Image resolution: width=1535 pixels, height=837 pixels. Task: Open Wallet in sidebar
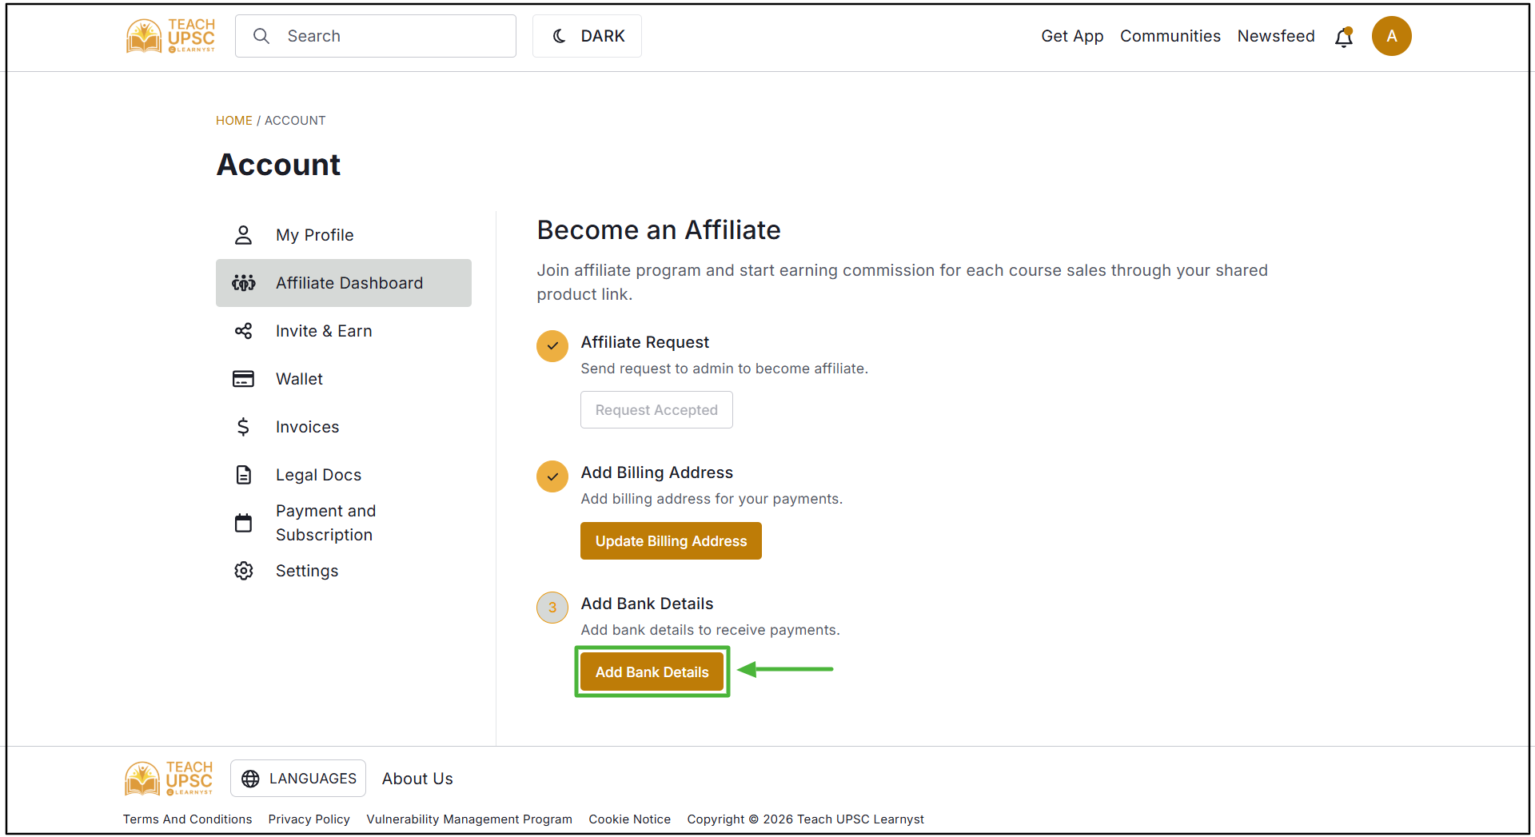click(x=344, y=379)
